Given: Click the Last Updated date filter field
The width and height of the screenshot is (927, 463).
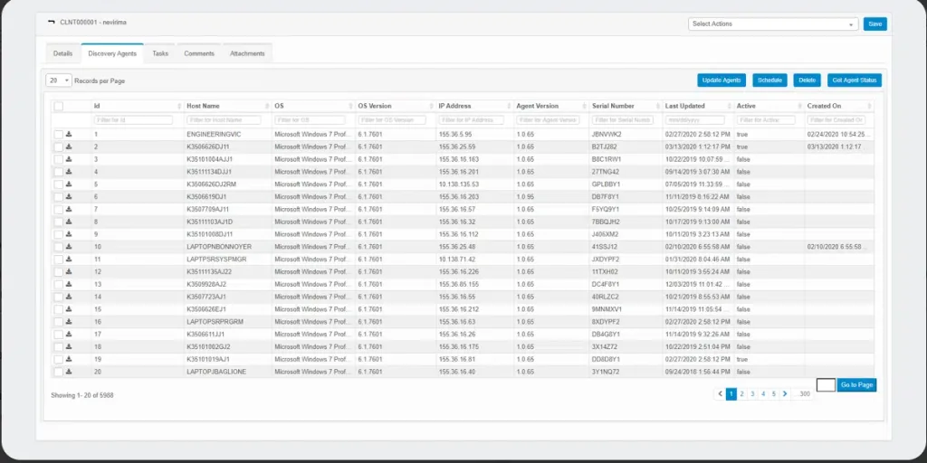Looking at the screenshot, I should [x=694, y=120].
